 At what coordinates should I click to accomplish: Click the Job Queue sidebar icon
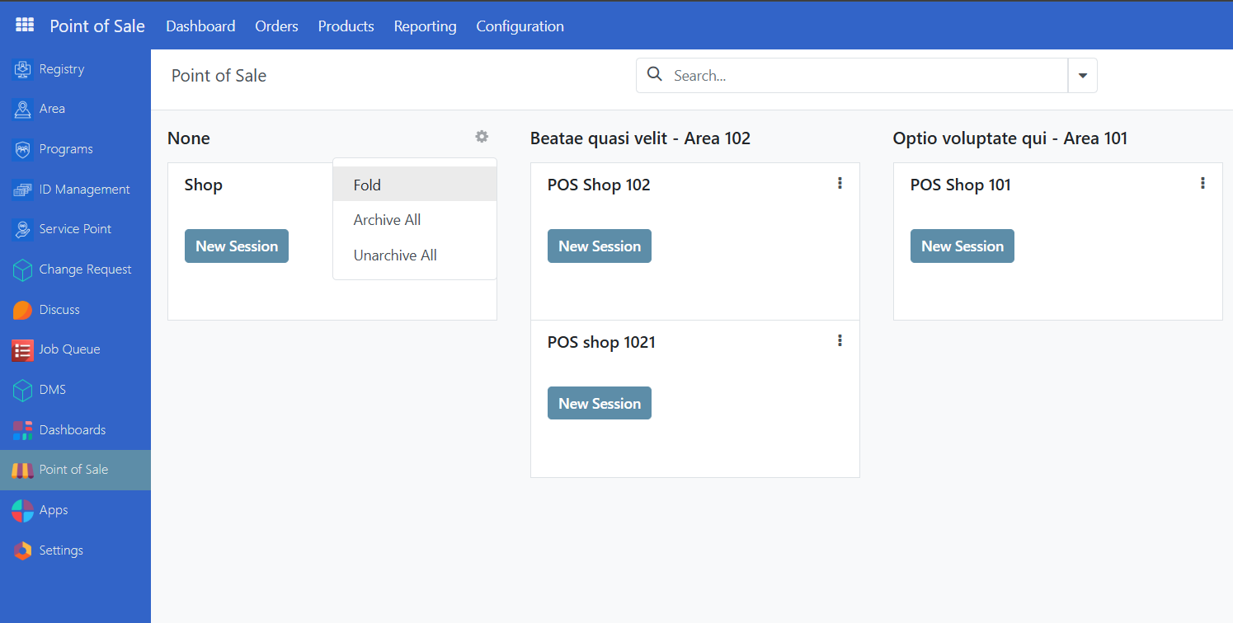pos(22,349)
